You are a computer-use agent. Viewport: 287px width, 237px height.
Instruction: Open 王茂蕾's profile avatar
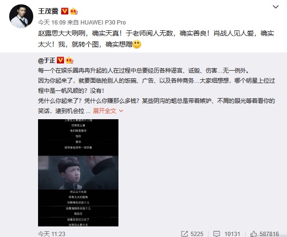pyautogui.click(x=21, y=16)
